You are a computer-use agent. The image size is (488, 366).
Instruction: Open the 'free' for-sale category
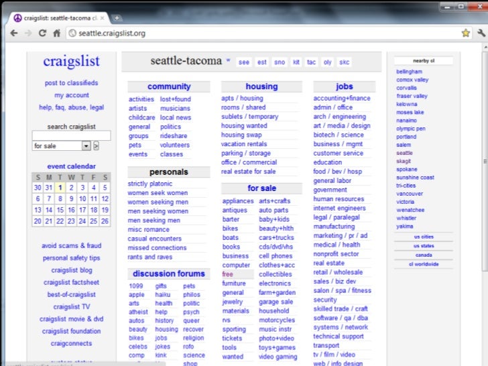click(x=227, y=274)
